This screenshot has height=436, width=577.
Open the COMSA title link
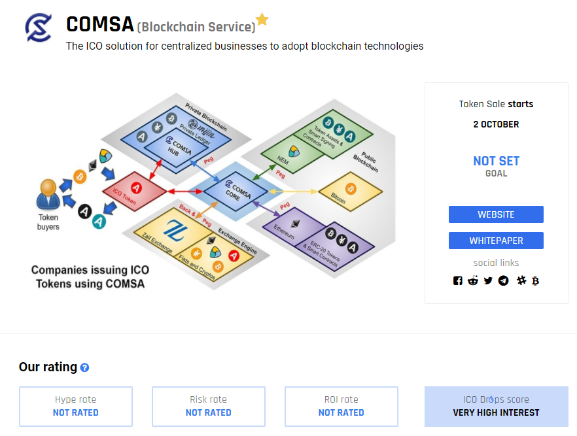click(99, 25)
